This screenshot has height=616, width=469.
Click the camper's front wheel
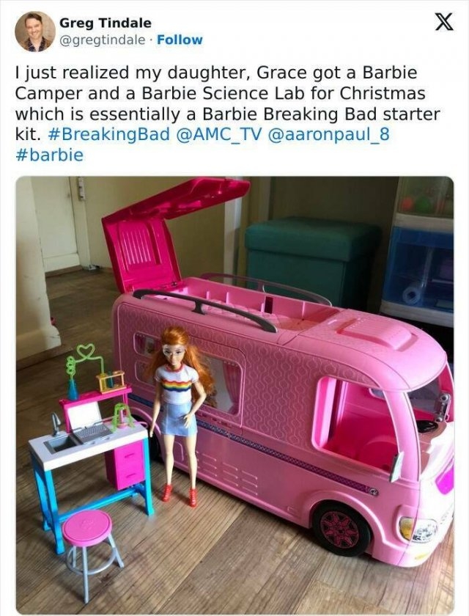pos(341,529)
